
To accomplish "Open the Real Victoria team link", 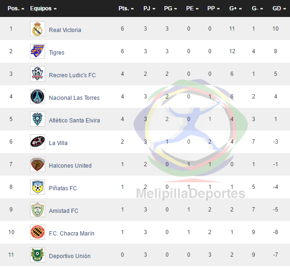I will [65, 30].
